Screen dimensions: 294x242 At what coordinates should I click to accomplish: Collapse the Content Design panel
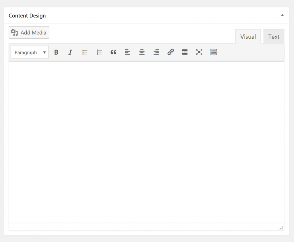click(282, 15)
